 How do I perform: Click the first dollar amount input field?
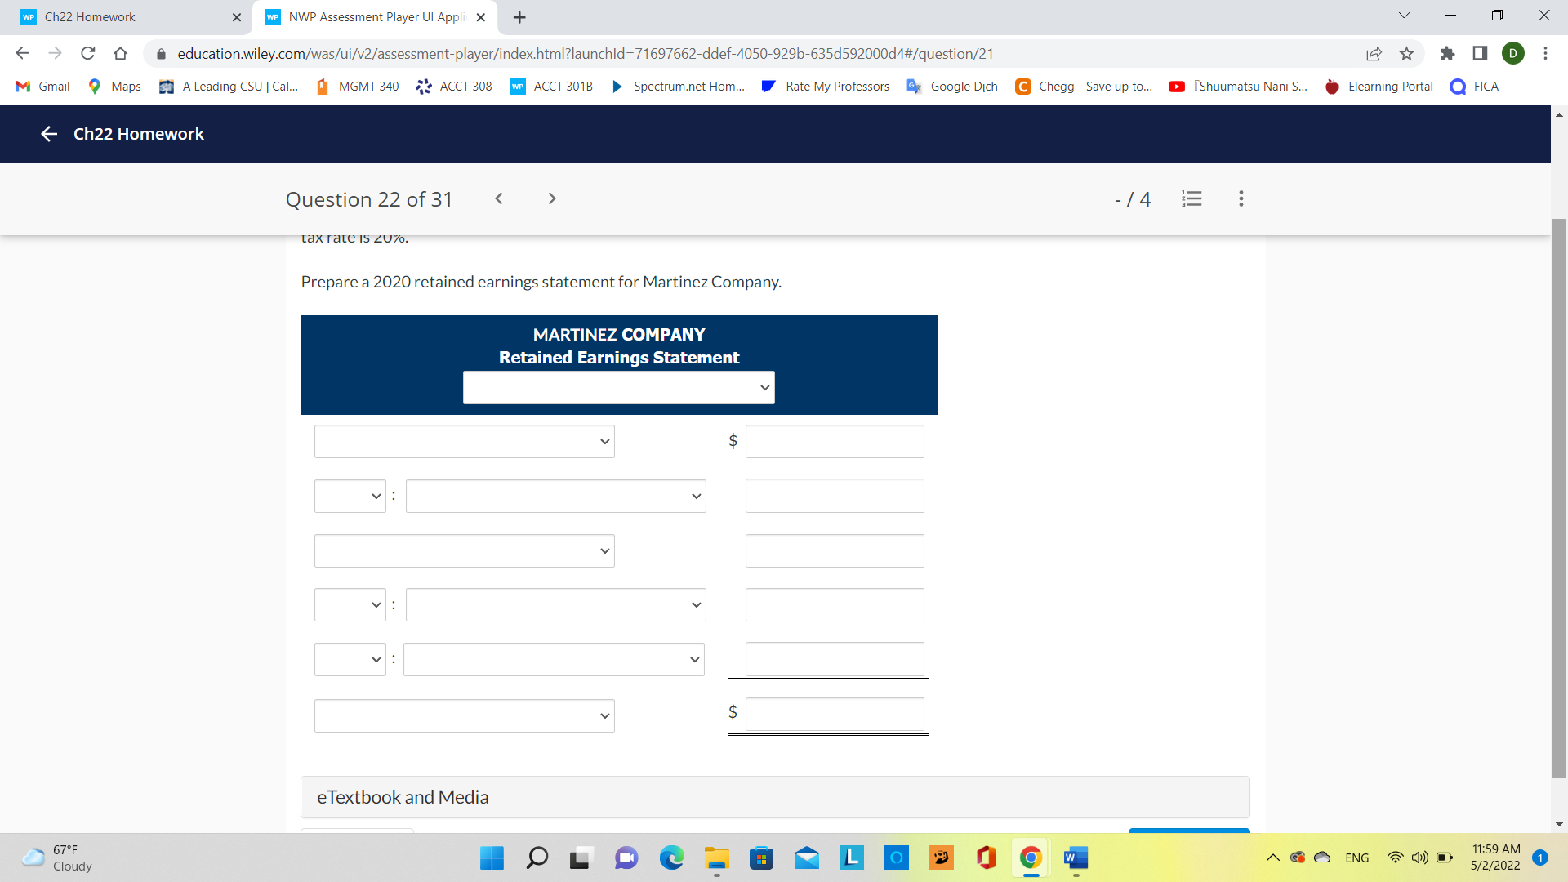tap(834, 441)
